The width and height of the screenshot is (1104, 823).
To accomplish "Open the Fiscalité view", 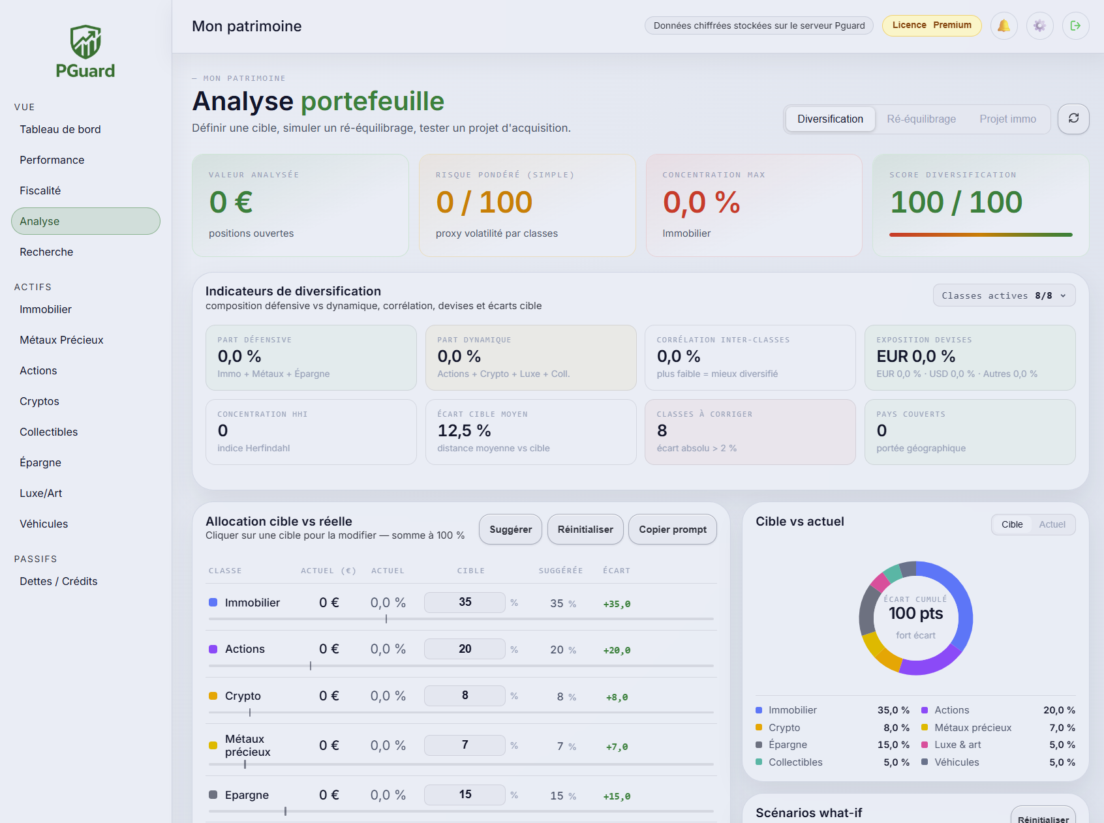I will pos(85,190).
